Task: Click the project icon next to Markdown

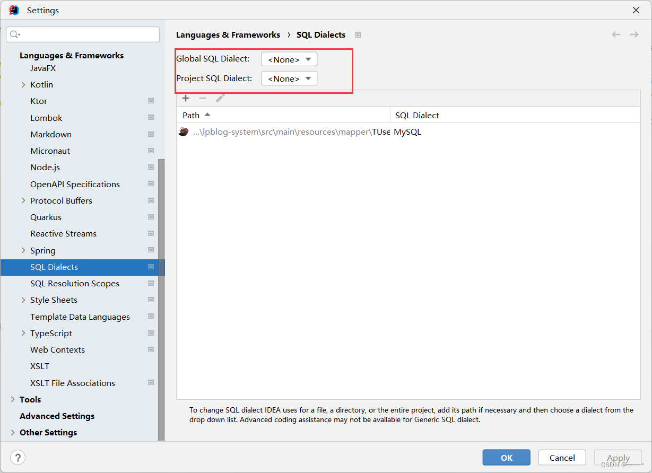Action: [x=151, y=134]
